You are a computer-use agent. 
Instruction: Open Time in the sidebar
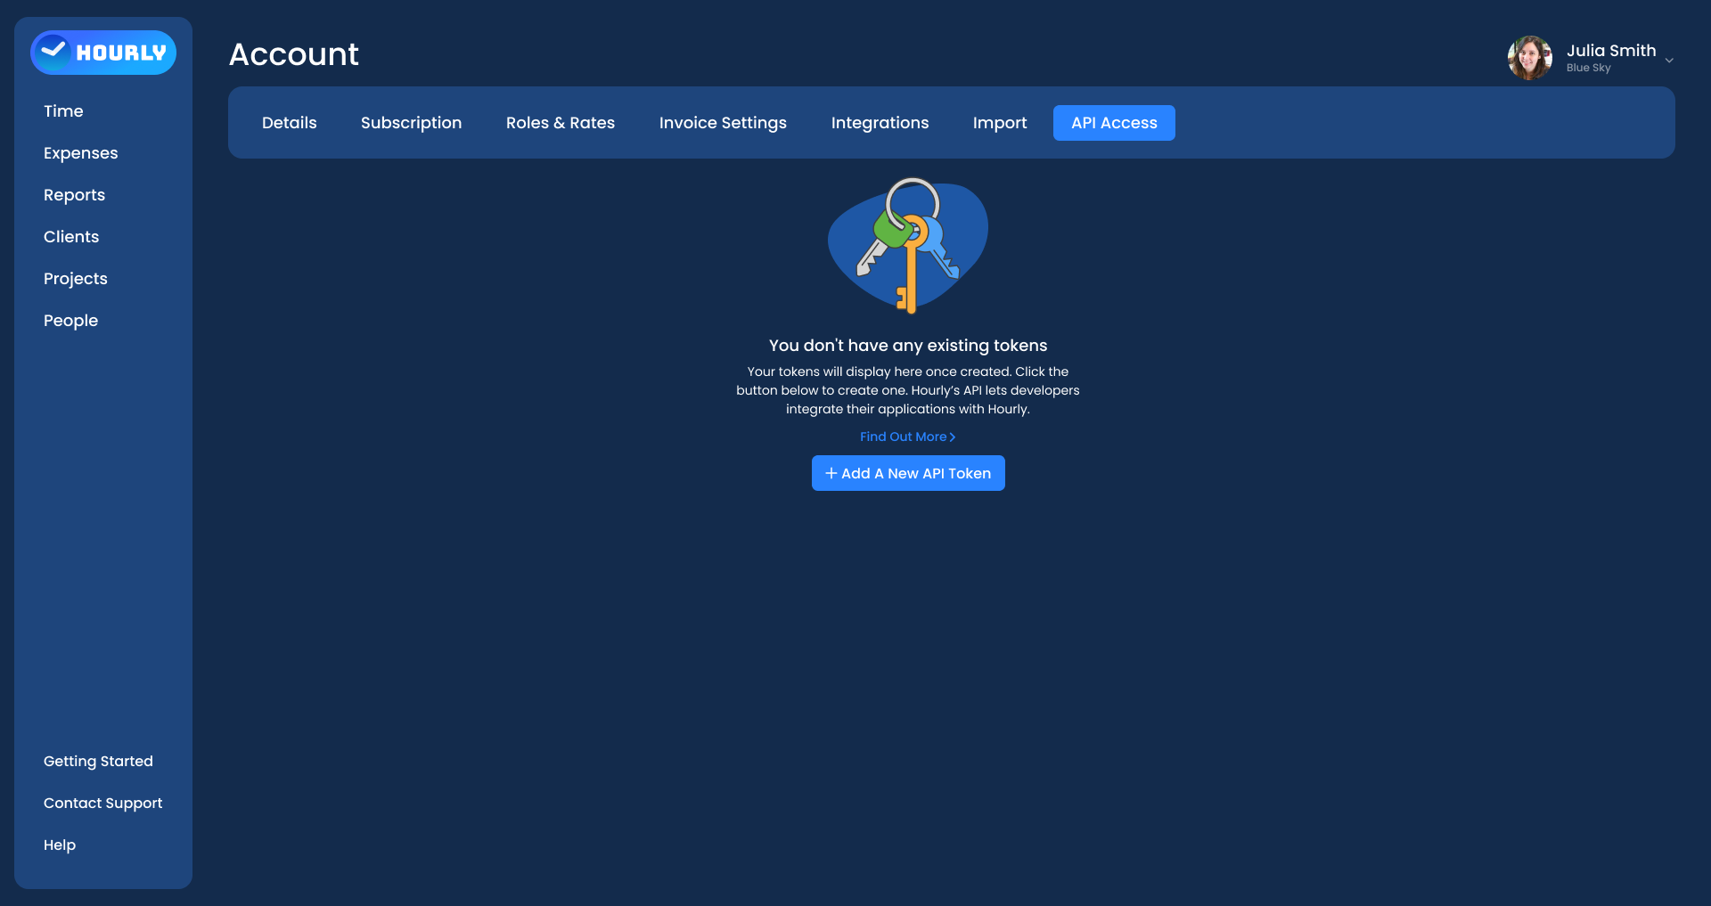63,111
